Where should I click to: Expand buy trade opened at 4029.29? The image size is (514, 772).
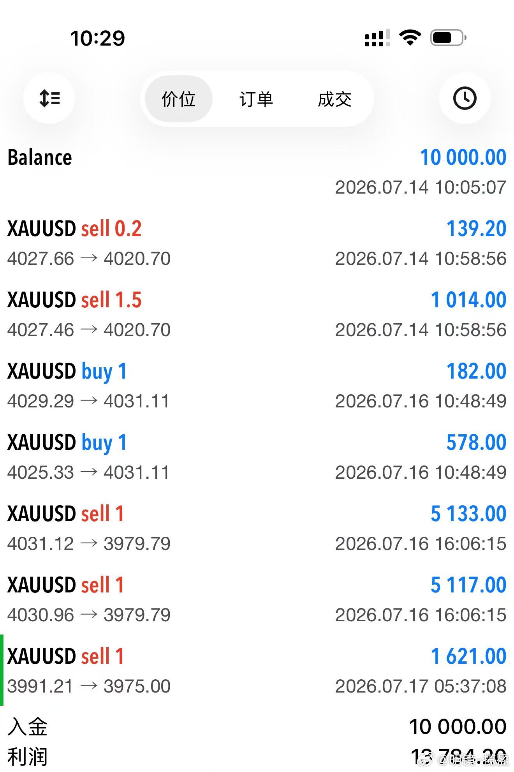point(257,386)
